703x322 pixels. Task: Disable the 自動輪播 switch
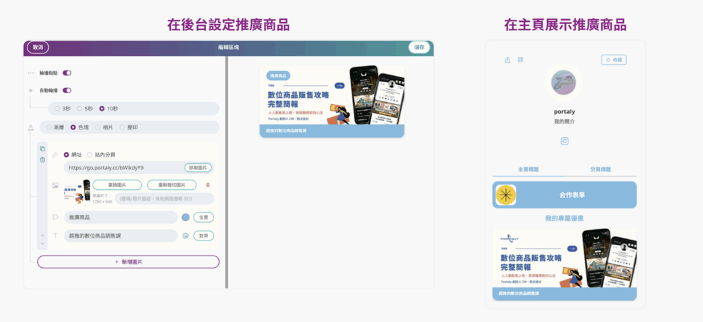click(x=67, y=90)
